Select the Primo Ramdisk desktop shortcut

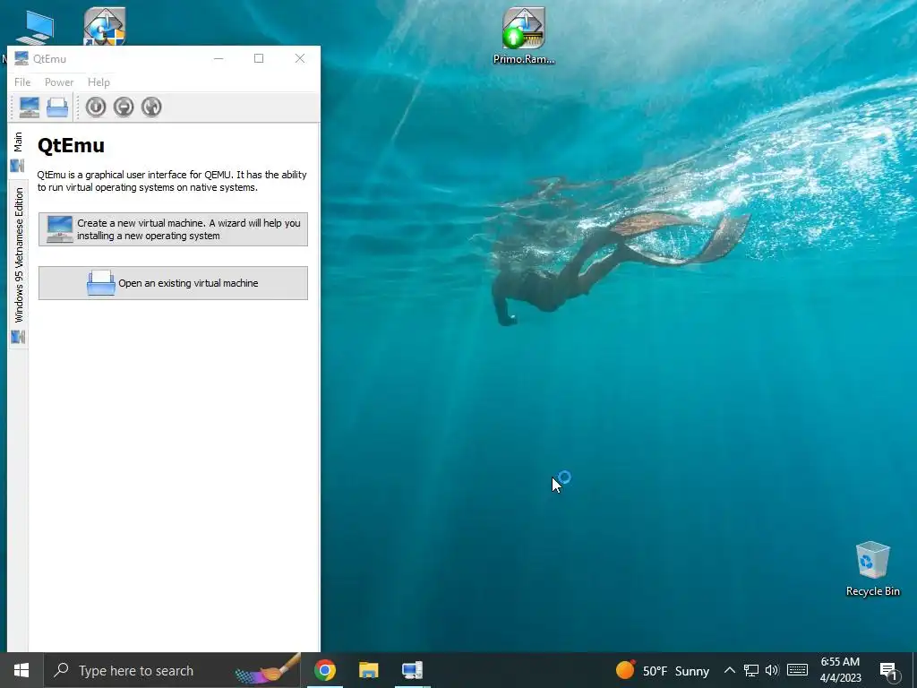point(524,36)
